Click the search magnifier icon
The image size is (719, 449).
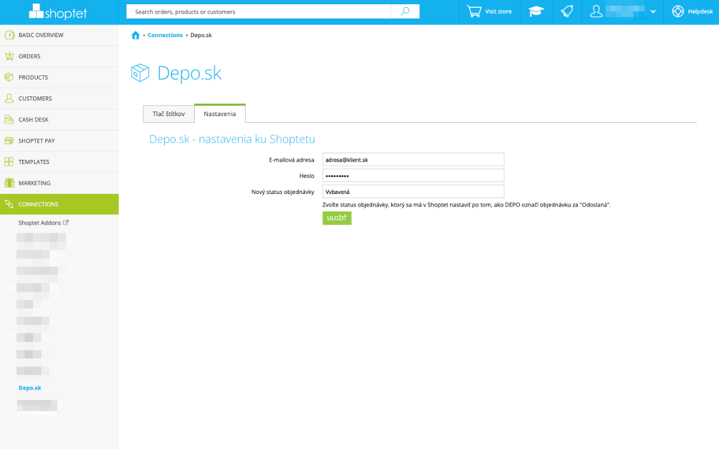coord(405,11)
